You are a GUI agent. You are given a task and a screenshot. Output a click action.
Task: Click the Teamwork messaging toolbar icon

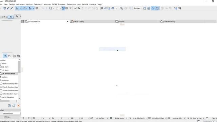coord(176,8)
